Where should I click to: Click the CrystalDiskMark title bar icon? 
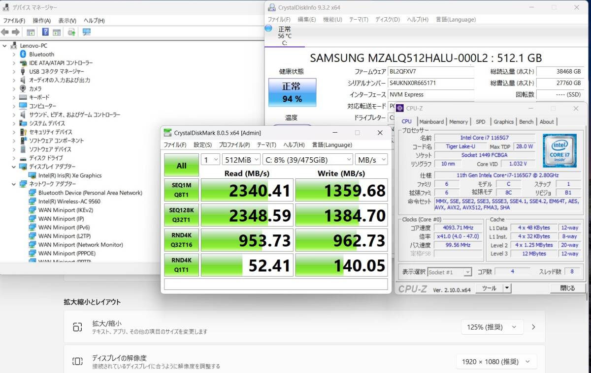pos(168,133)
